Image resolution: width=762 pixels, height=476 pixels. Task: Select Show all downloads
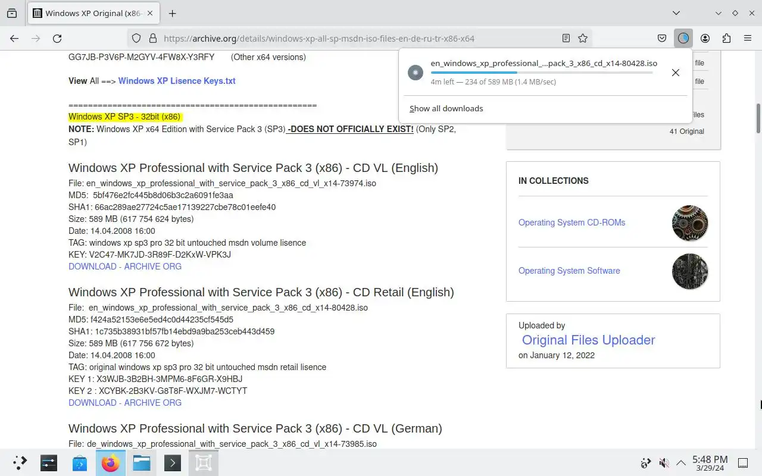tap(446, 108)
